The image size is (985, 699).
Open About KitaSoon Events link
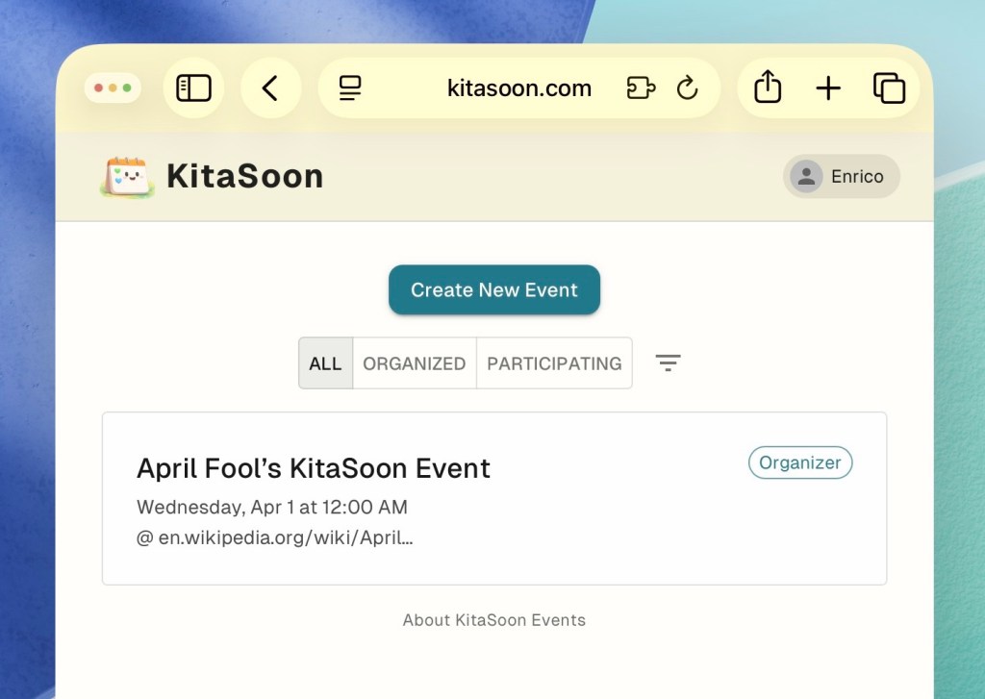493,620
